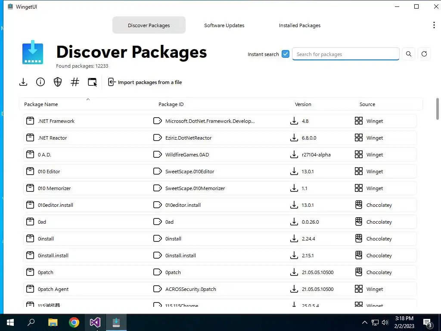Image resolution: width=441 pixels, height=331 pixels.
Task: Select the .NET Reactor package row
Action: [220, 137]
